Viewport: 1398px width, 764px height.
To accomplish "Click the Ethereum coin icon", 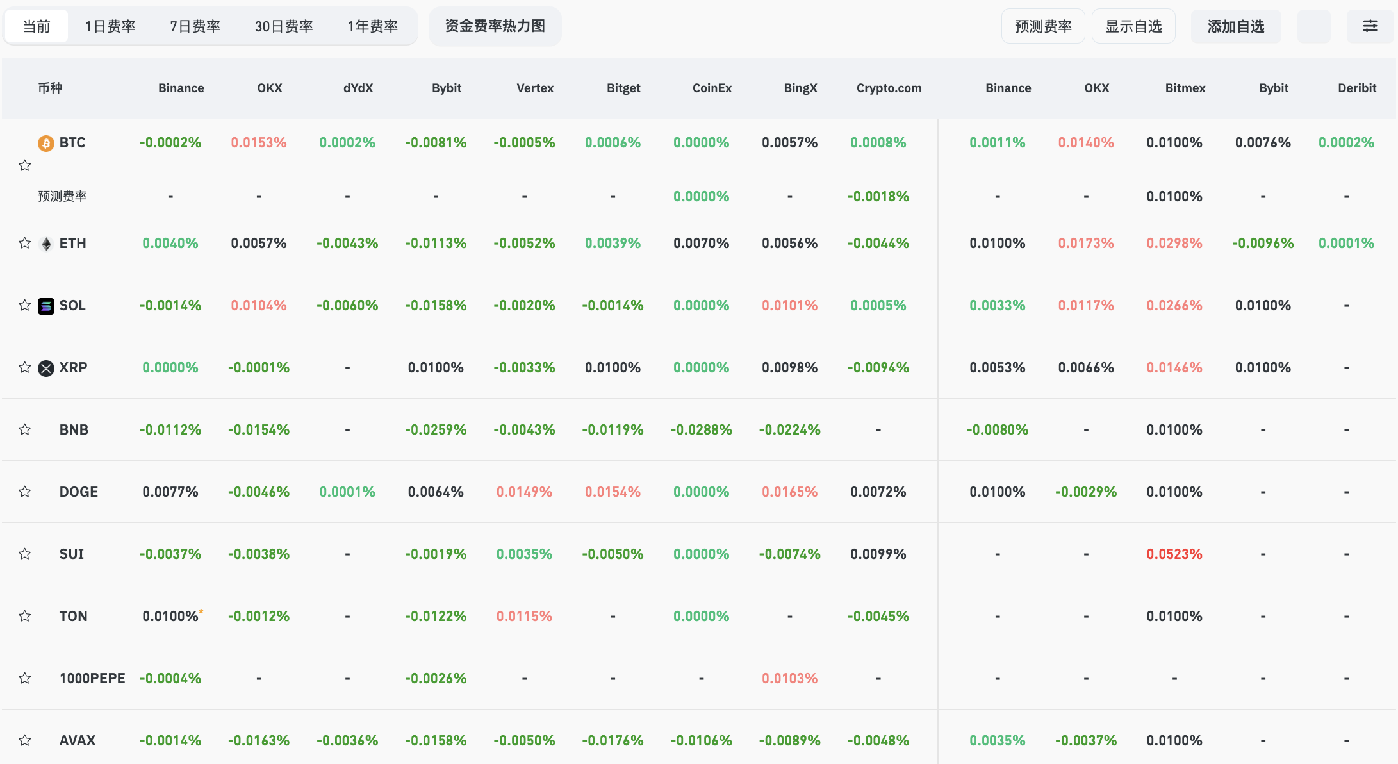I will 46,244.
